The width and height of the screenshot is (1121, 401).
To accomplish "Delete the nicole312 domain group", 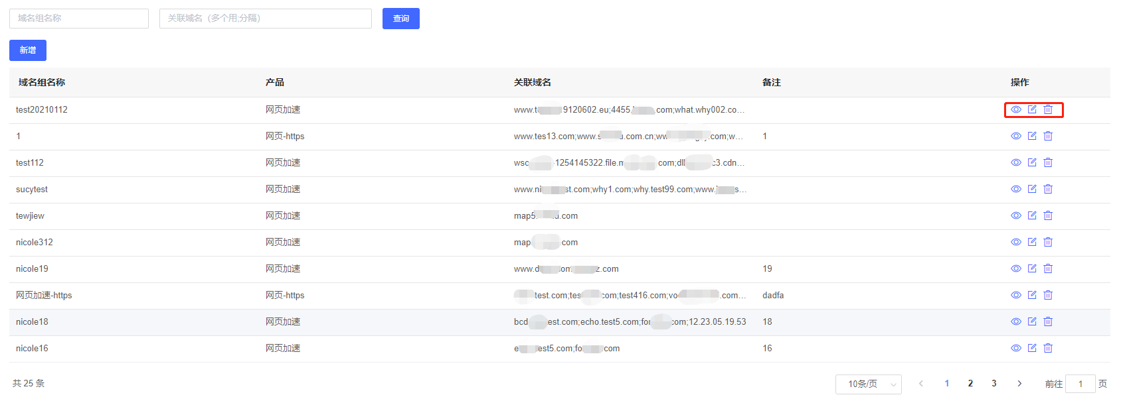I will coord(1048,242).
